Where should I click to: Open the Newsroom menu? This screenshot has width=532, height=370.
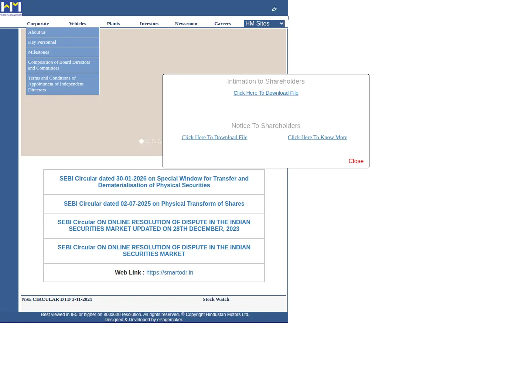coord(186,24)
